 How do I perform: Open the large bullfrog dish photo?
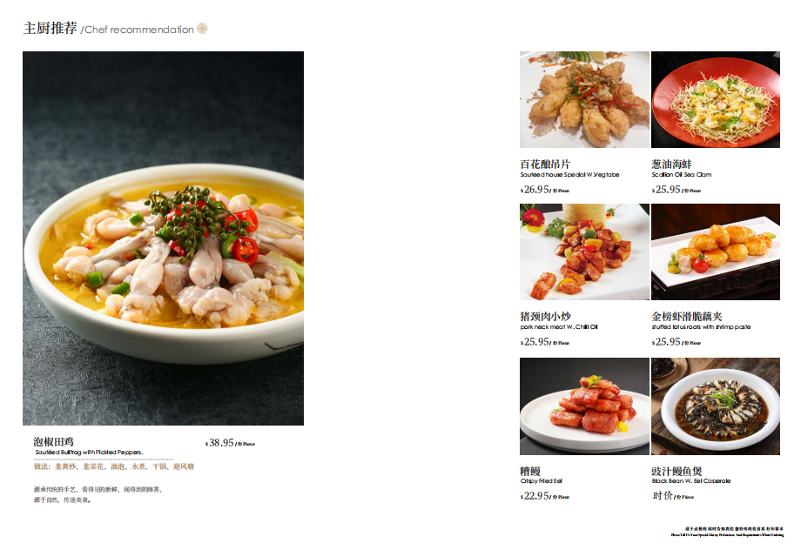point(163,238)
